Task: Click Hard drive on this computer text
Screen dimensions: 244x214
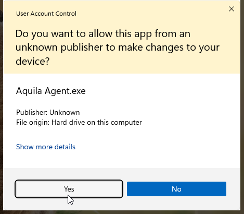Action: [97, 122]
